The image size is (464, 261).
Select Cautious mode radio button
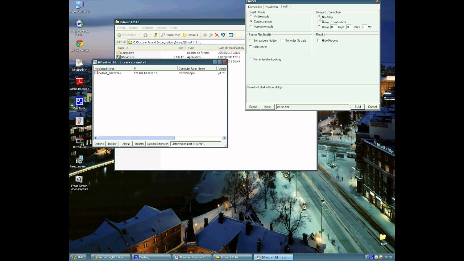pyautogui.click(x=251, y=21)
